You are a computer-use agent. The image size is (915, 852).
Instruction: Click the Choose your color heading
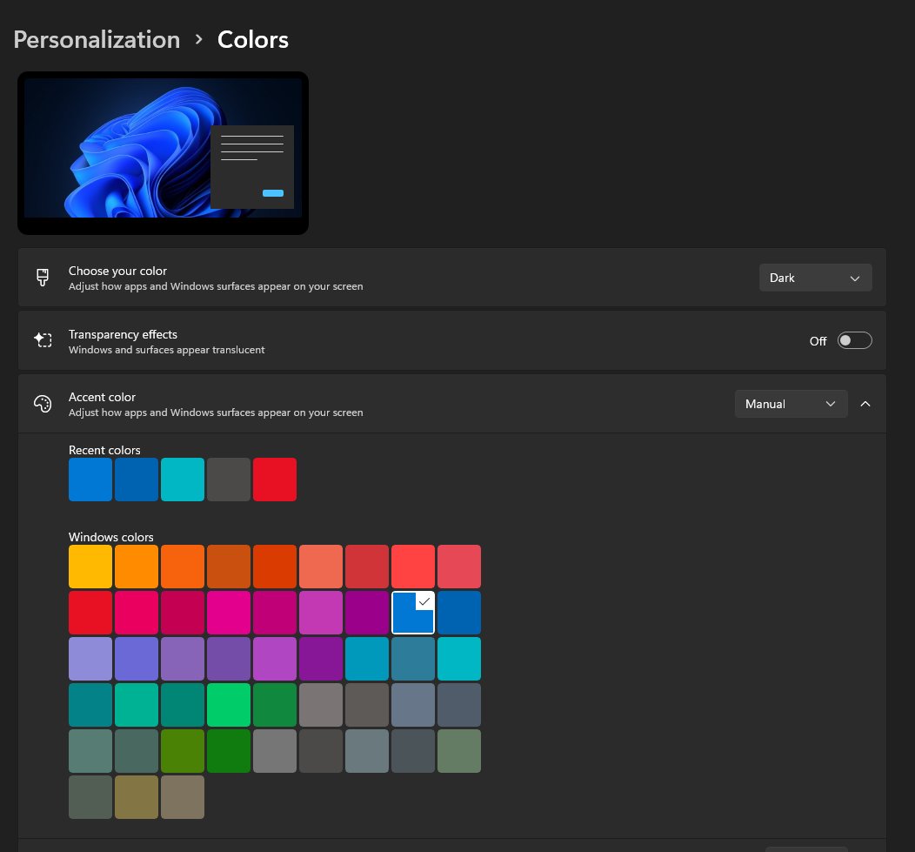pyautogui.click(x=118, y=271)
